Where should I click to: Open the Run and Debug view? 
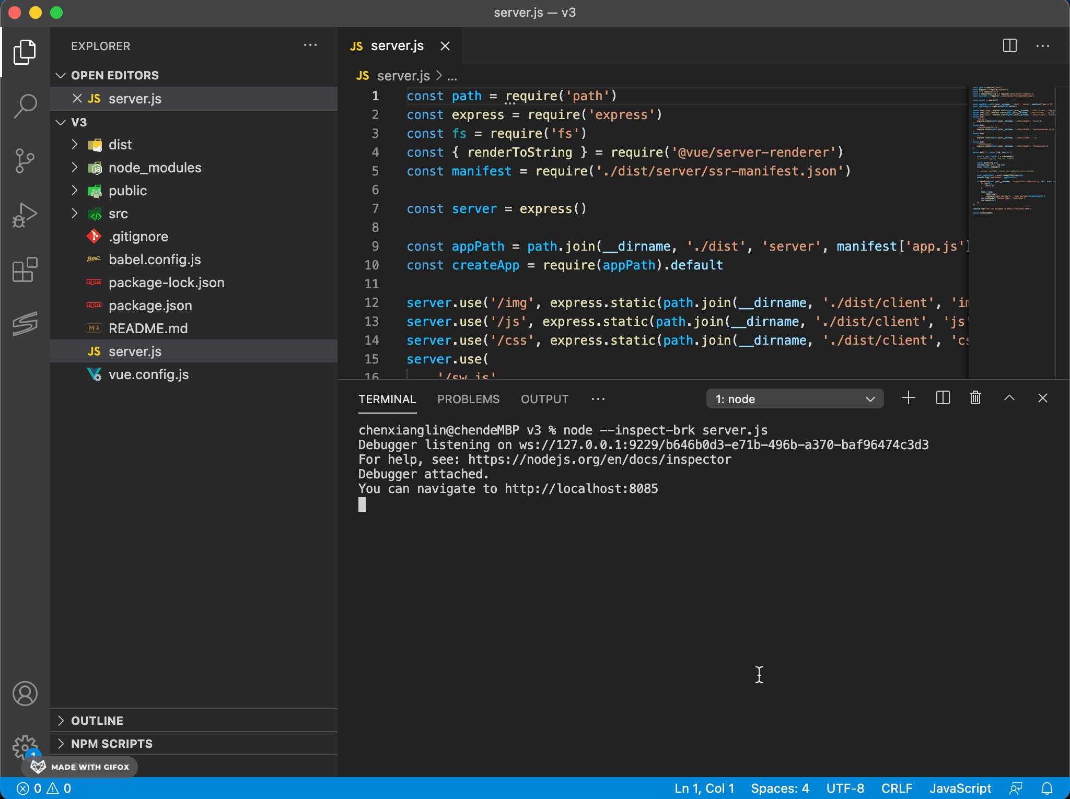pyautogui.click(x=25, y=215)
